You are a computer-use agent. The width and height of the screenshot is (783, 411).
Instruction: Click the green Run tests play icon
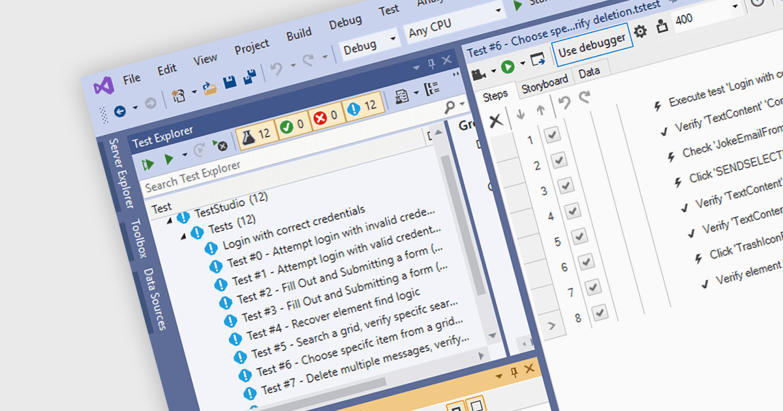pos(168,158)
